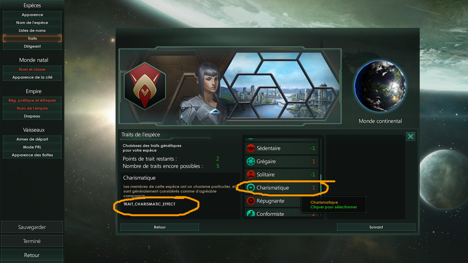Select the Conformiste trait icon
Image resolution: width=468 pixels, height=263 pixels.
click(x=251, y=213)
